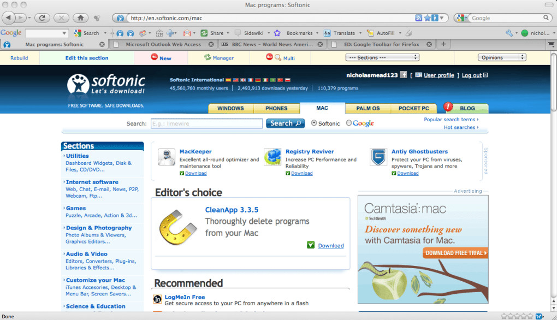Click Edit this section in admin bar
The image size is (557, 320).
click(87, 58)
